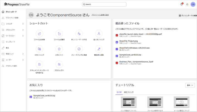Click ダッシュボードの編集 button
Image resolution: width=197 pixels, height=112 pixels.
point(188,15)
